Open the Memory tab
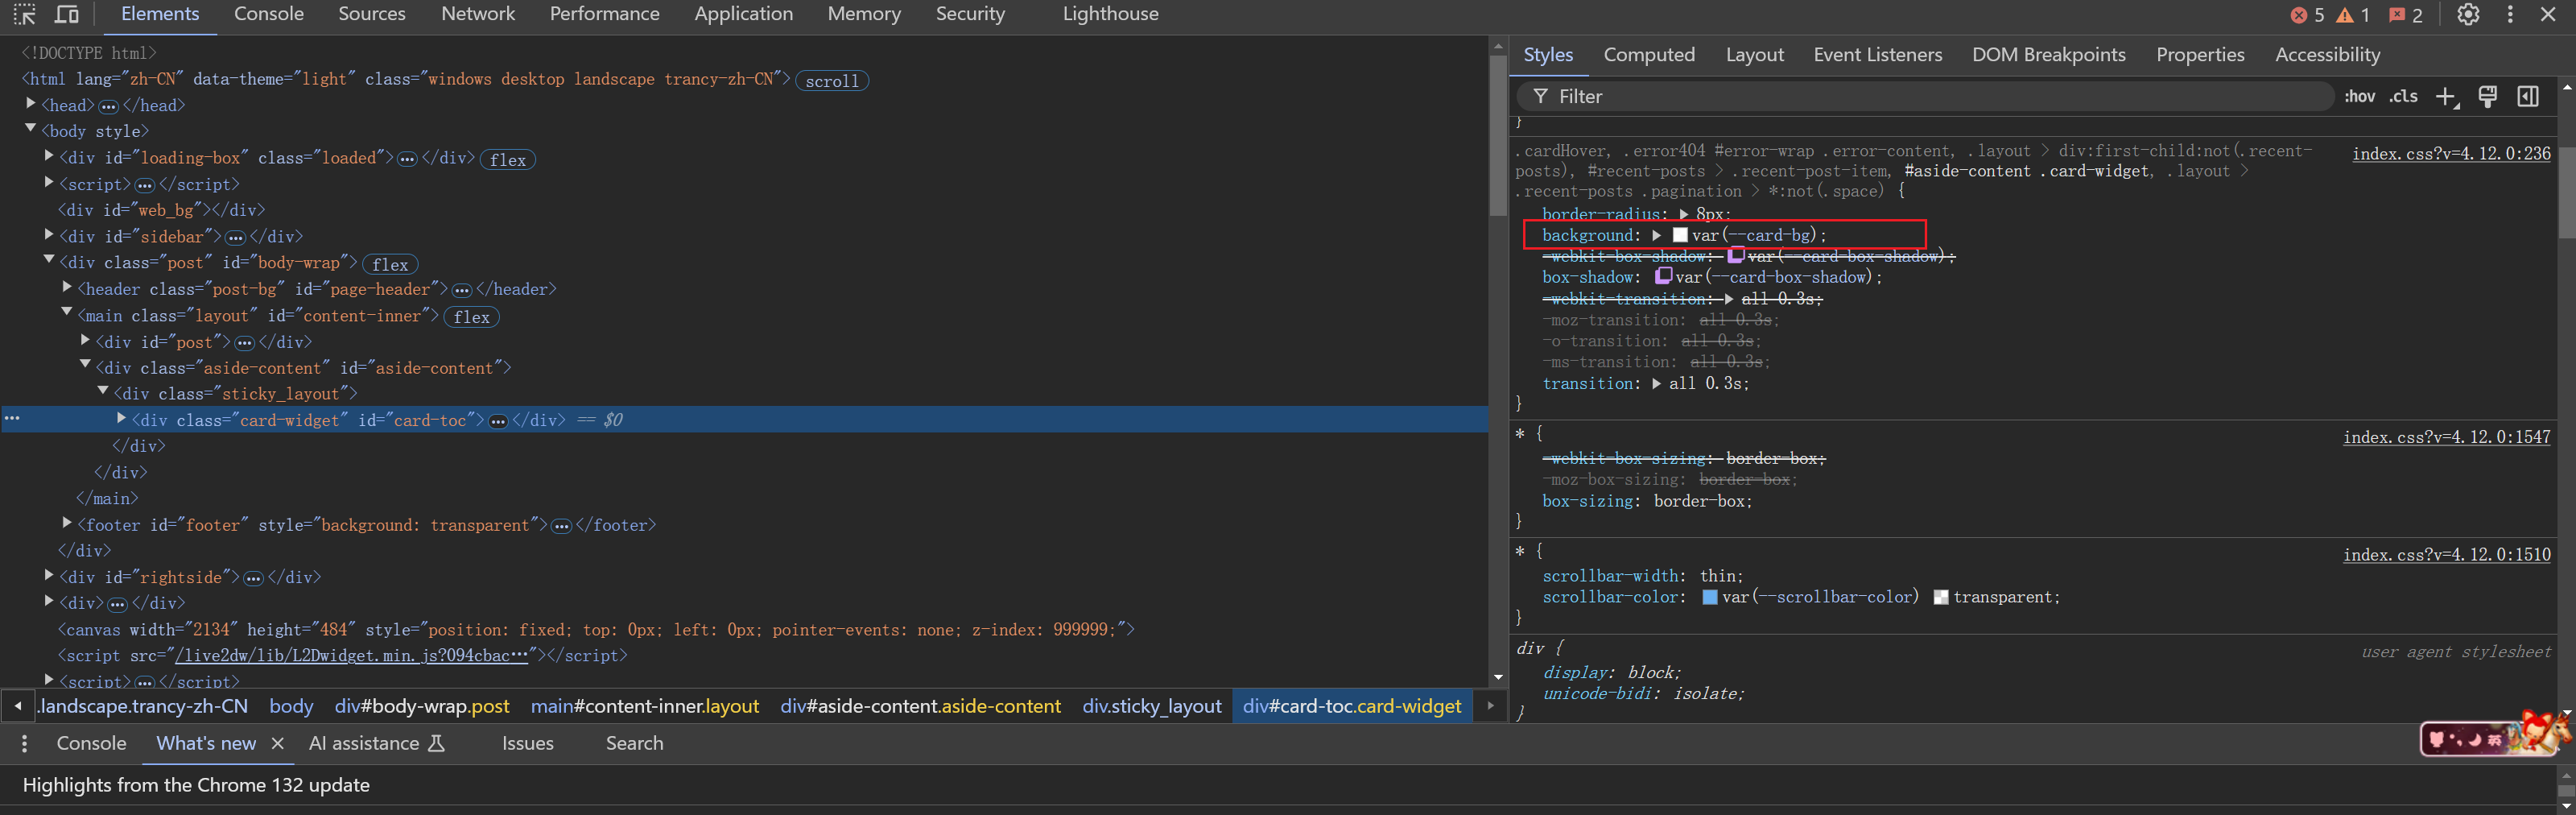The height and width of the screenshot is (815, 2576). (864, 14)
